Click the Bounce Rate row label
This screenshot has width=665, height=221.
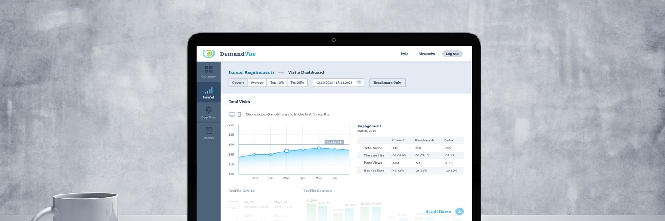tap(374, 170)
